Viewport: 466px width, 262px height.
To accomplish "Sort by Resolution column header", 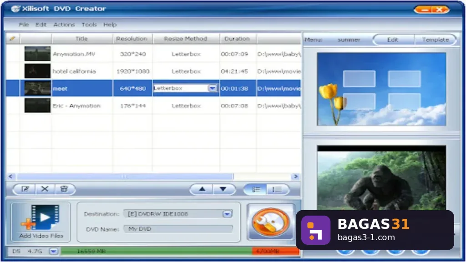I will point(132,39).
